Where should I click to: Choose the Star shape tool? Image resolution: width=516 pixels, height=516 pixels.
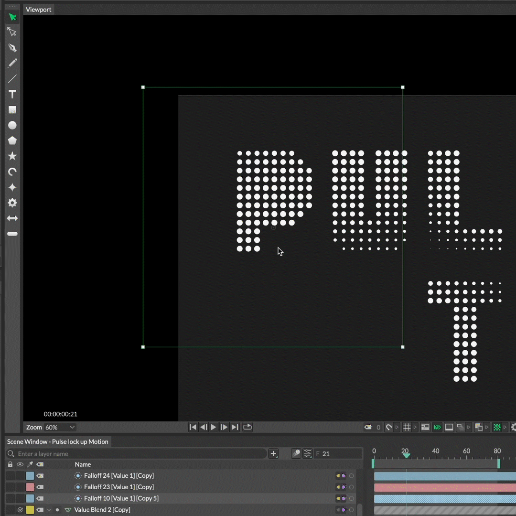12,156
